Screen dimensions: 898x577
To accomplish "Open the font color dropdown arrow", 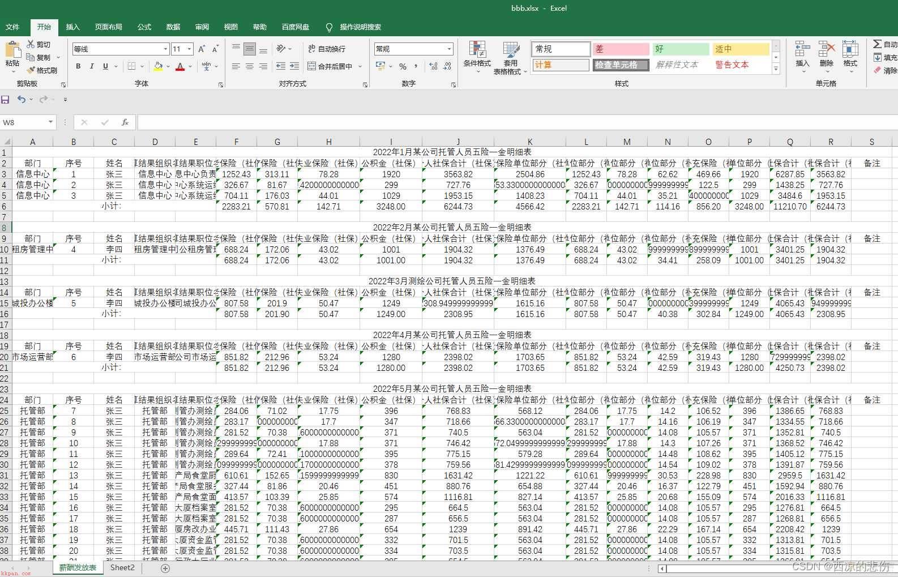I will tap(190, 67).
